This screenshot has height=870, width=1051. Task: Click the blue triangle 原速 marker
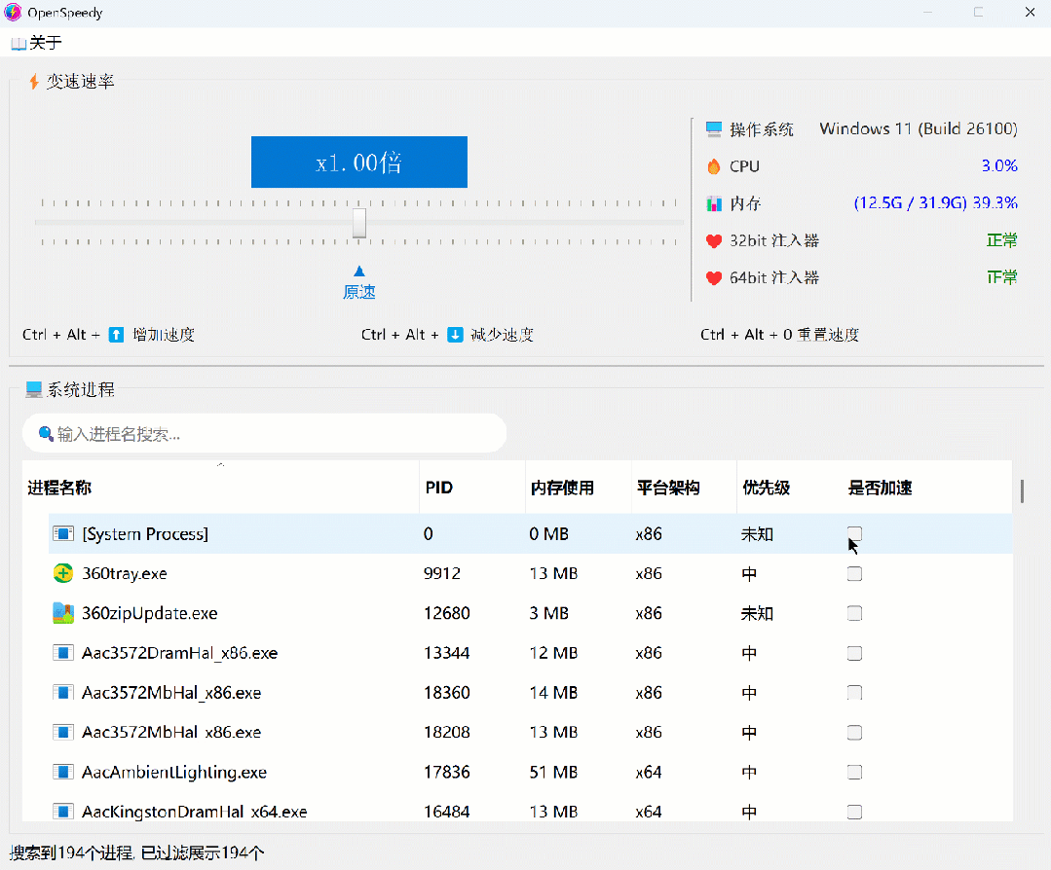pyautogui.click(x=359, y=271)
